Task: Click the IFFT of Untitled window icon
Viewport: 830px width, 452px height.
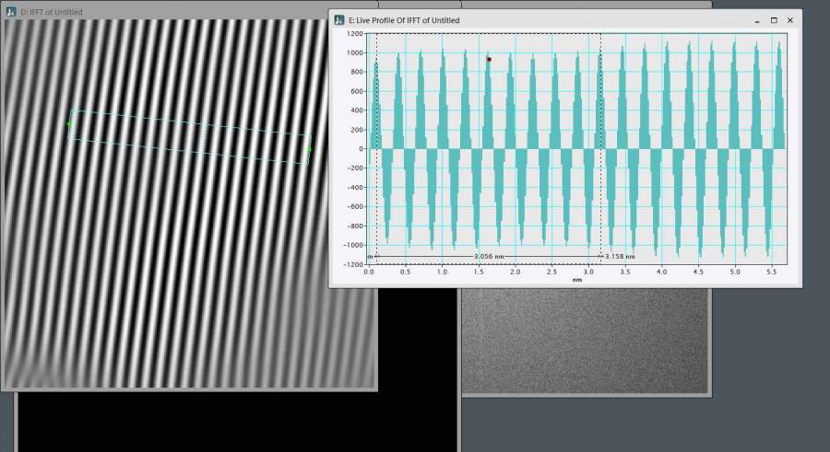Action: [11, 12]
